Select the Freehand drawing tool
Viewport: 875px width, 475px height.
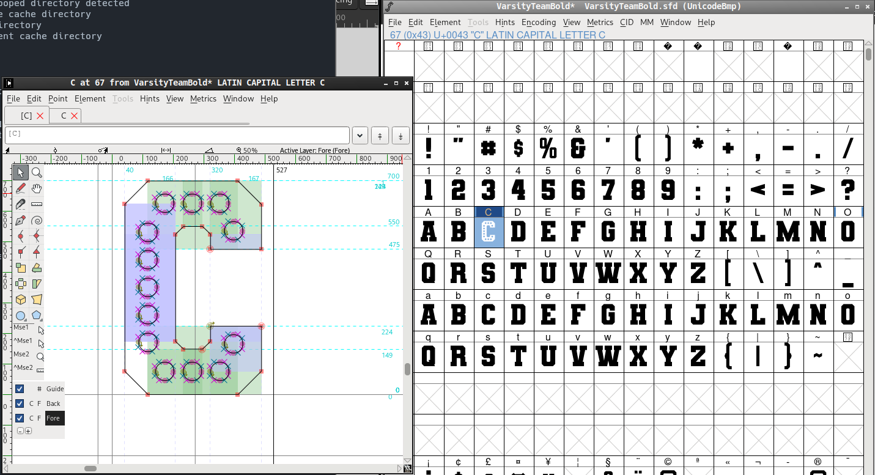pyautogui.click(x=21, y=188)
